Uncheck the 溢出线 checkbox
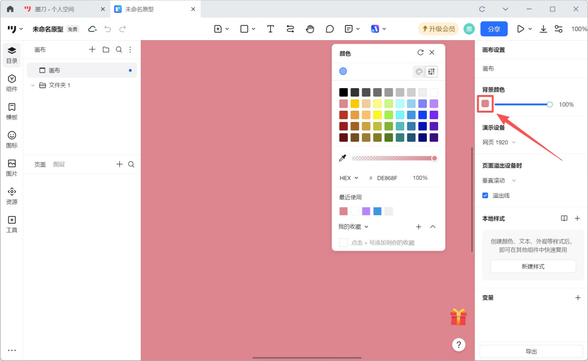The image size is (588, 361). pos(486,195)
